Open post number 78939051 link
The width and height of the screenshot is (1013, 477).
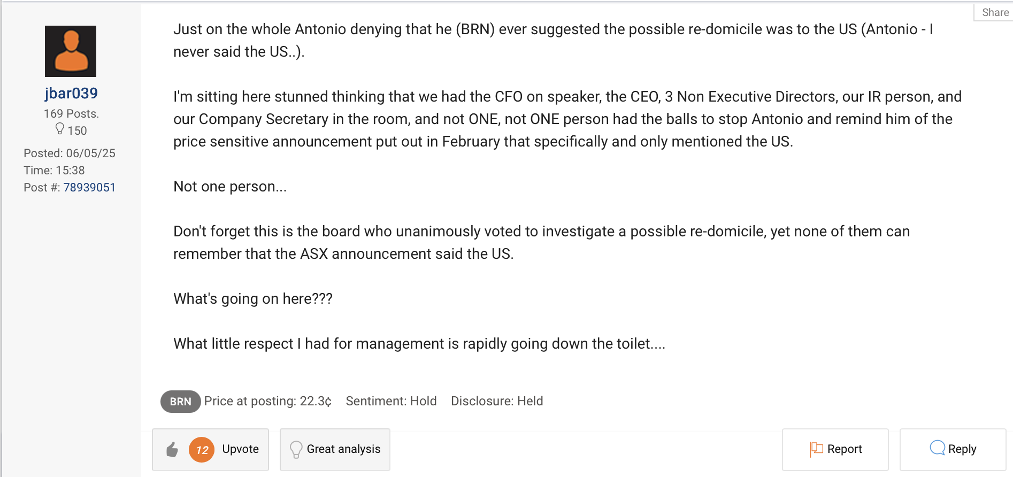pyautogui.click(x=89, y=188)
